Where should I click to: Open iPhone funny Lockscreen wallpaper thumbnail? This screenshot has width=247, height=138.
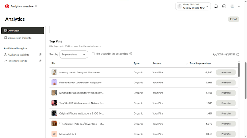(x=54, y=83)
